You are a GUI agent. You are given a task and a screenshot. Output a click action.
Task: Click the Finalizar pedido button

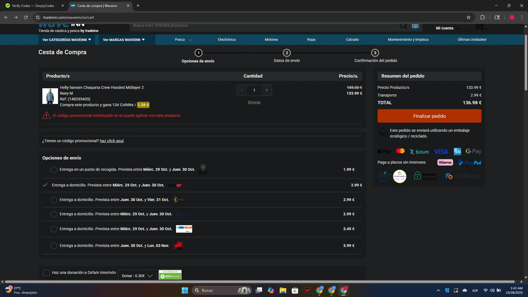pos(429,116)
